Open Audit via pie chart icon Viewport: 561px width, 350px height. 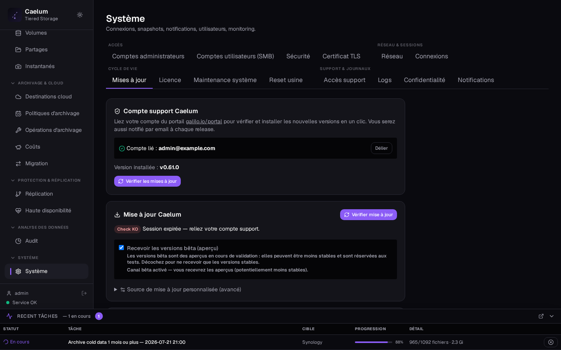click(x=18, y=241)
